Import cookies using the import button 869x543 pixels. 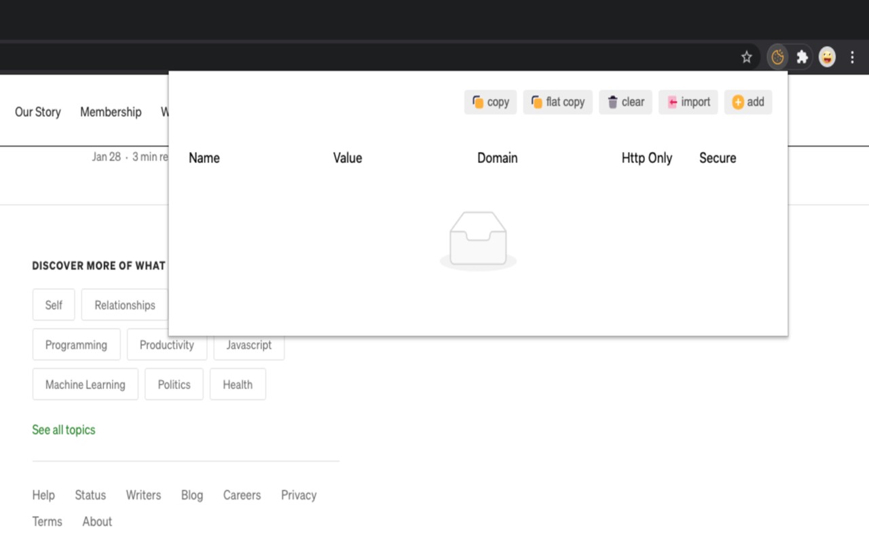(x=688, y=102)
